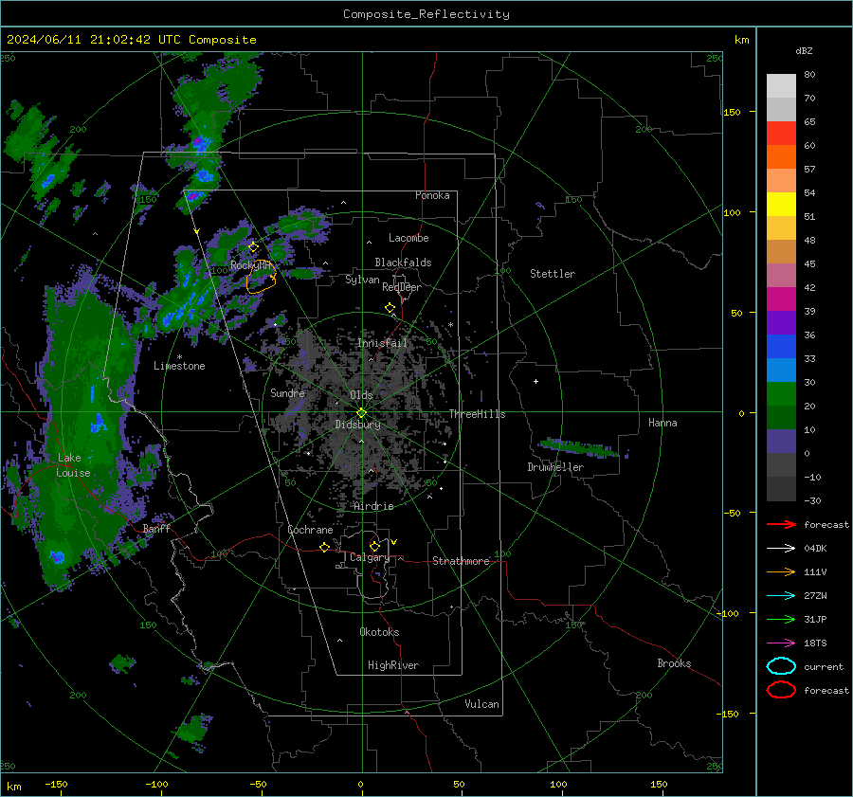
Task: Click the Airdrie town label
Action: (x=373, y=506)
